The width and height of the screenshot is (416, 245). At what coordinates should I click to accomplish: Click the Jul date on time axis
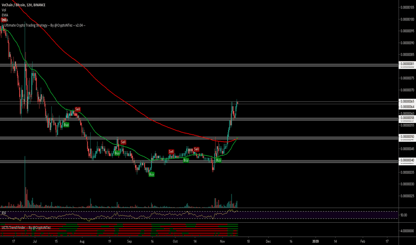35,241
